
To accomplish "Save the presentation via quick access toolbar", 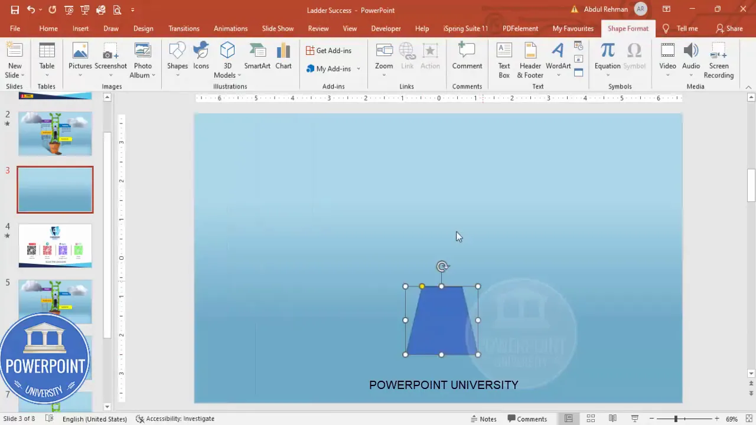I will tap(15, 10).
